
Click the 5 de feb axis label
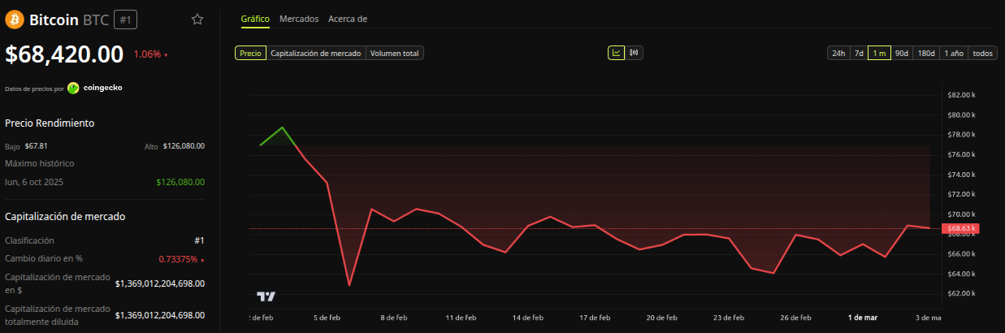(x=326, y=318)
